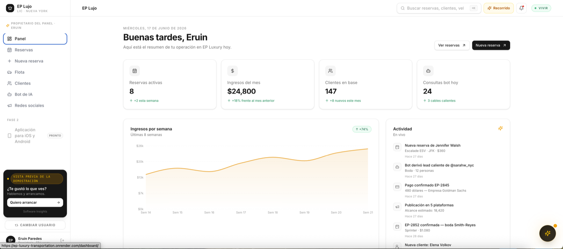Click the Quiero arrancar button

35,202
